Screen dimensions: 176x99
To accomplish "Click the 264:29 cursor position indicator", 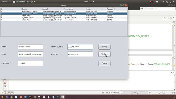I will (162, 93).
